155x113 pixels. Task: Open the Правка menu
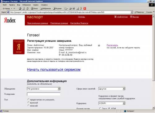12,5
